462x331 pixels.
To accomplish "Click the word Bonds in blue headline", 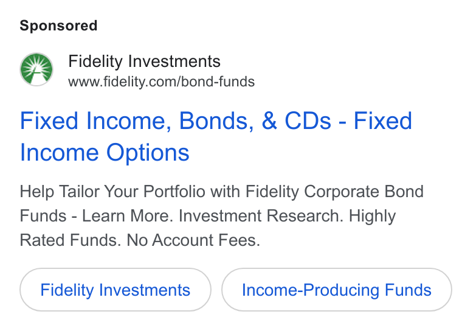I will coord(216,120).
